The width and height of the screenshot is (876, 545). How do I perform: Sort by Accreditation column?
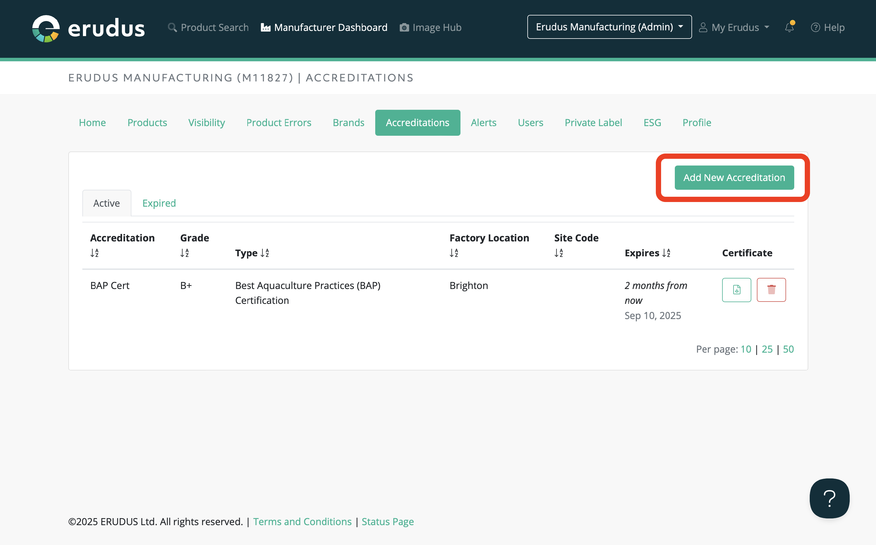[x=94, y=253]
